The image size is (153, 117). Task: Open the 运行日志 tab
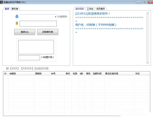(x=79, y=9)
